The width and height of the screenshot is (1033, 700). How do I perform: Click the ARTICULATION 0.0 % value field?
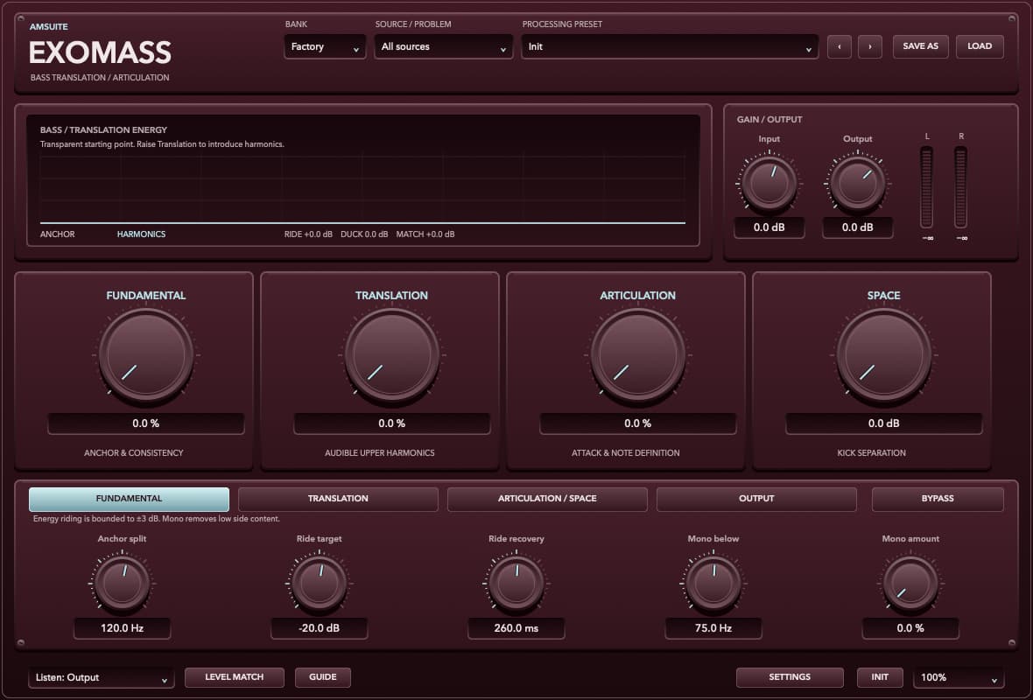click(637, 423)
